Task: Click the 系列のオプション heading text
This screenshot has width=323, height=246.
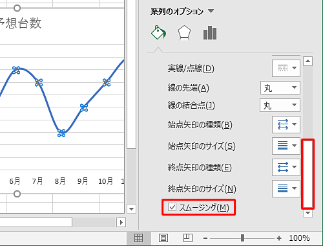Action: click(x=177, y=12)
